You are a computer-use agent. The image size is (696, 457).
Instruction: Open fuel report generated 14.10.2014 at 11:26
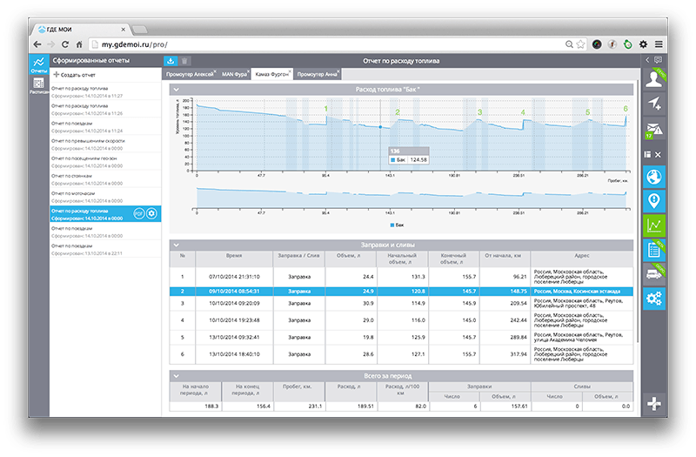coord(105,110)
